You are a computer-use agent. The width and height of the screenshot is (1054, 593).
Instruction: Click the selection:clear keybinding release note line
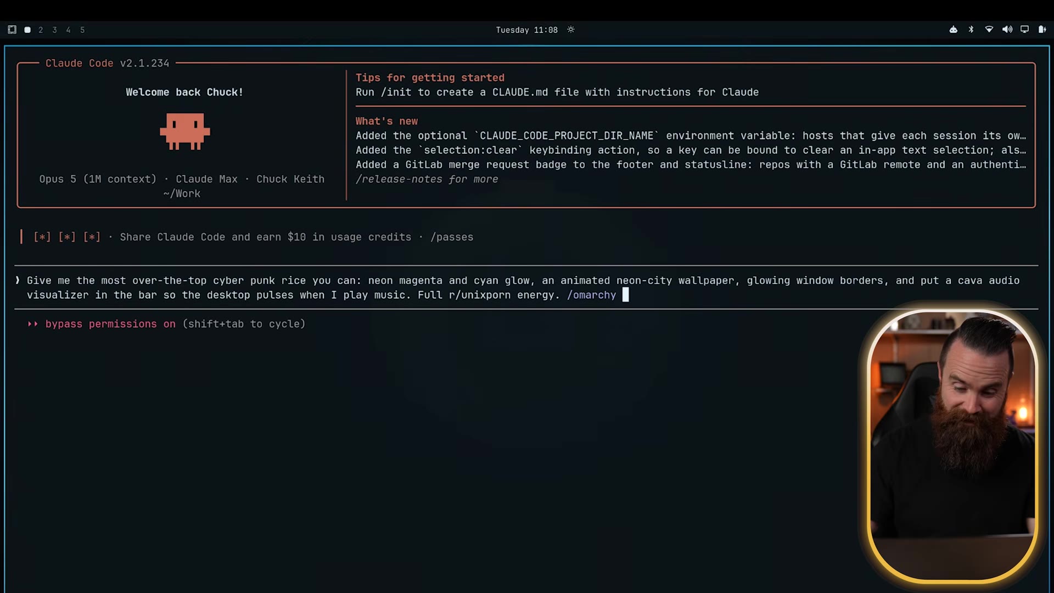pyautogui.click(x=691, y=150)
